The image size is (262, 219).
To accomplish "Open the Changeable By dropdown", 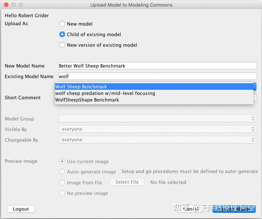I will [x=157, y=140].
